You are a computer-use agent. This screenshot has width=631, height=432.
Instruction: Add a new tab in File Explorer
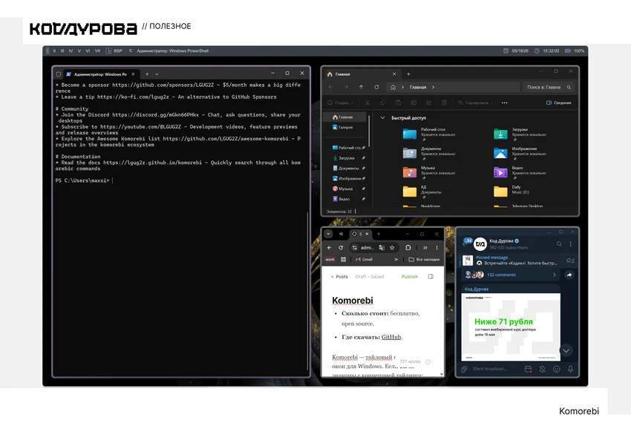[x=408, y=74]
